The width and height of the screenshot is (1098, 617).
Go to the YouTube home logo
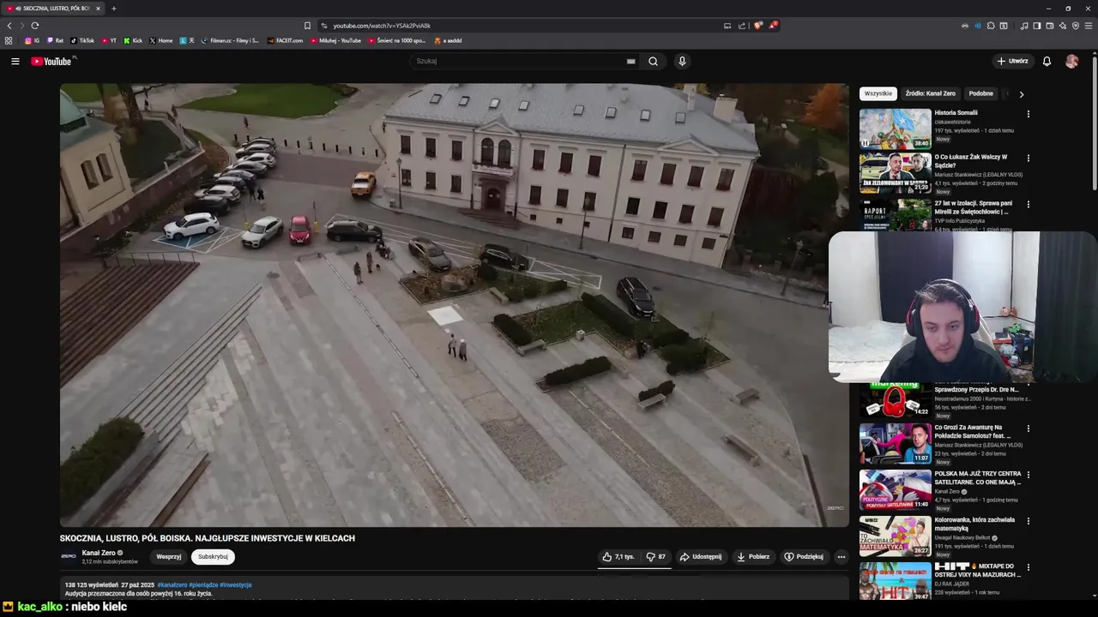[53, 61]
